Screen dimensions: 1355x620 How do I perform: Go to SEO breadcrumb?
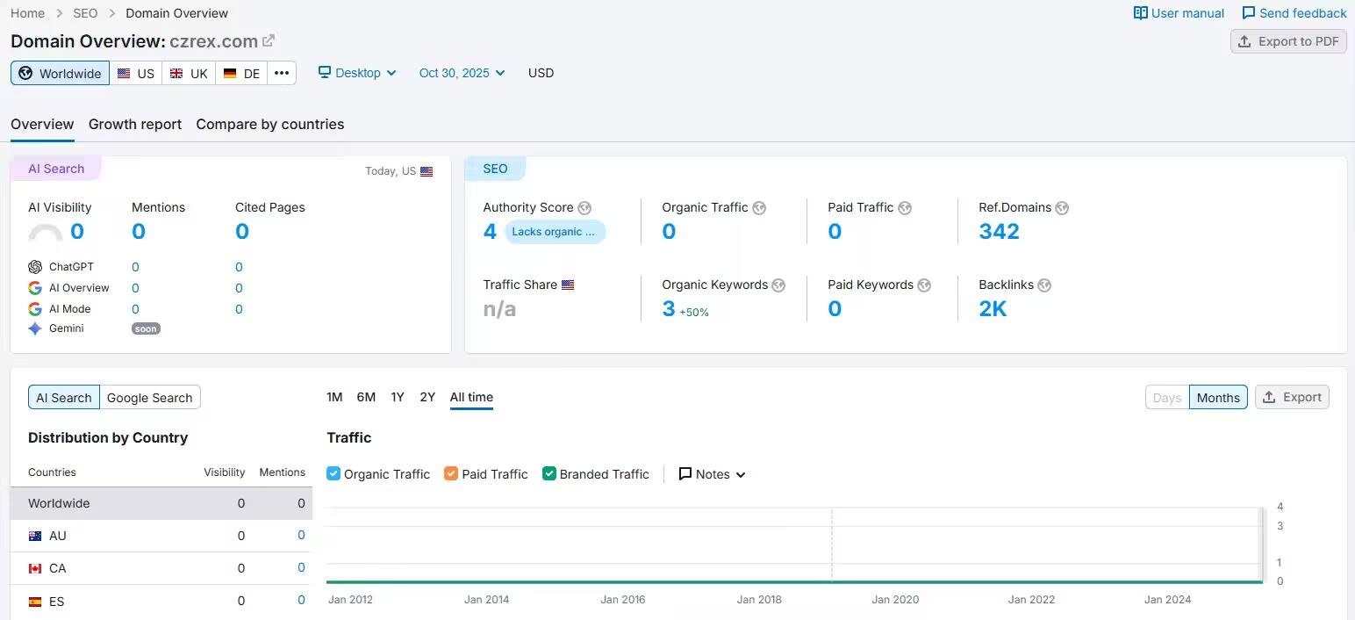click(85, 13)
